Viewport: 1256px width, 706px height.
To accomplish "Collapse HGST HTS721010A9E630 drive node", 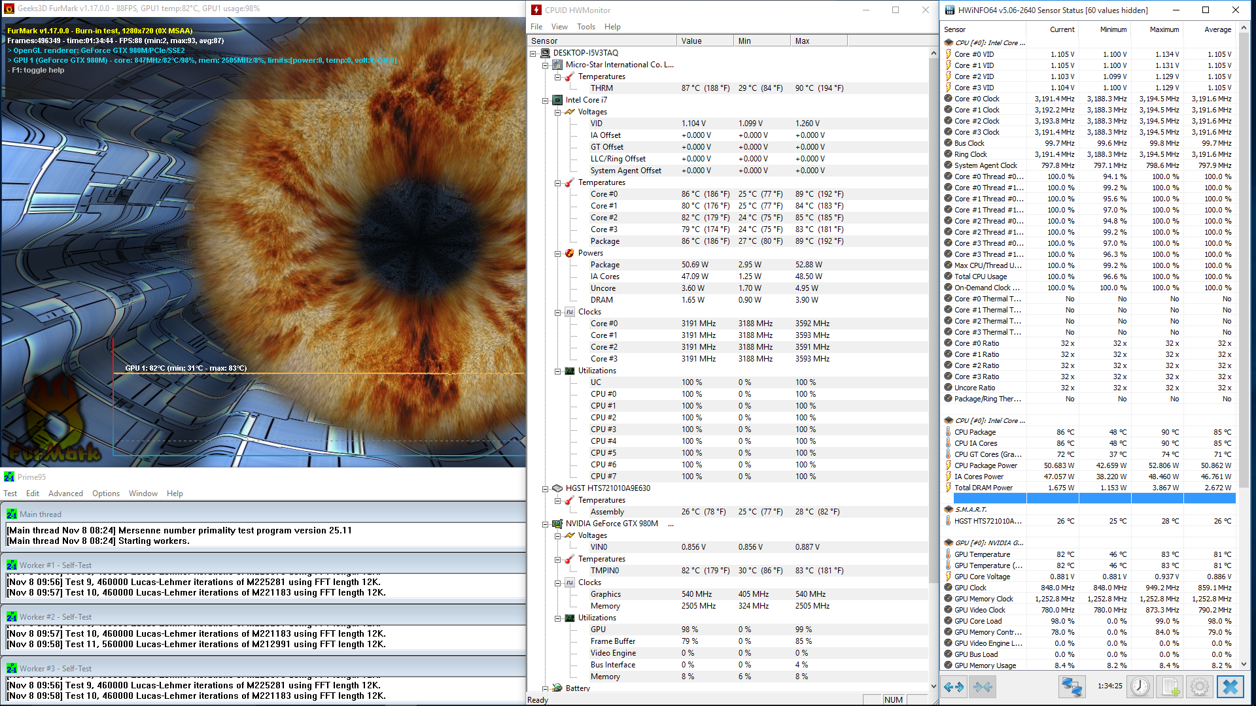I will pos(545,489).
